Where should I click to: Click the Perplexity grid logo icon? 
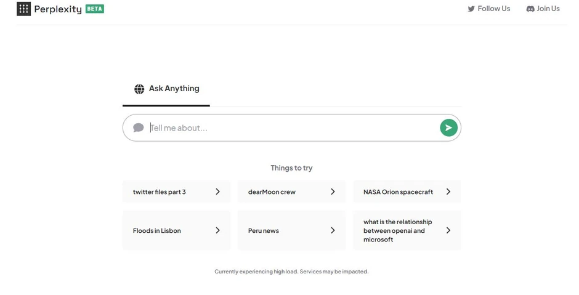pyautogui.click(x=23, y=9)
